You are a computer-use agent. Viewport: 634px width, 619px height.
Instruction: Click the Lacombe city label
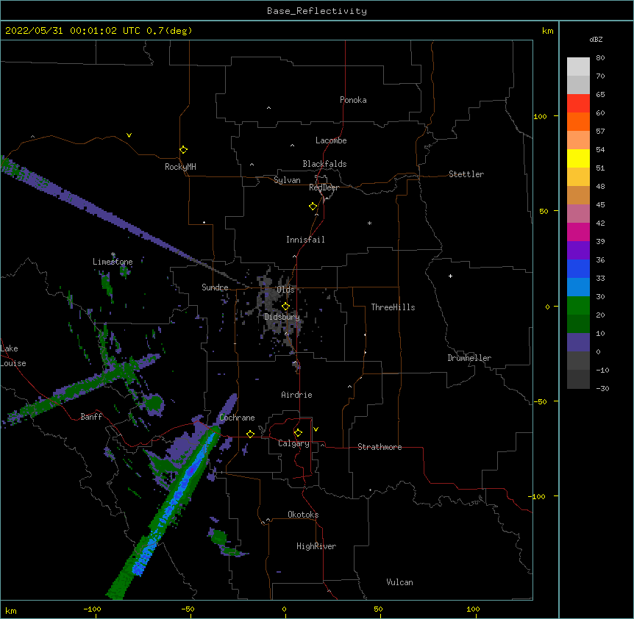coord(331,140)
